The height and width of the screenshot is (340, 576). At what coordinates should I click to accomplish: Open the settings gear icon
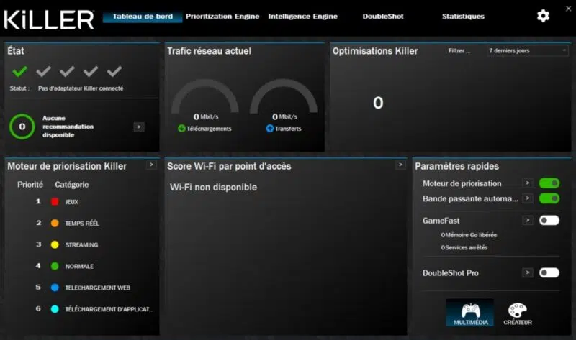pos(543,16)
